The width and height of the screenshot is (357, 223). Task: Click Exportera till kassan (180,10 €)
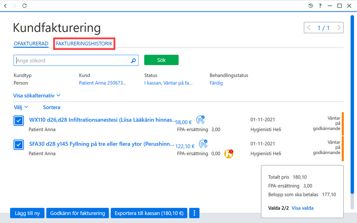(149, 213)
